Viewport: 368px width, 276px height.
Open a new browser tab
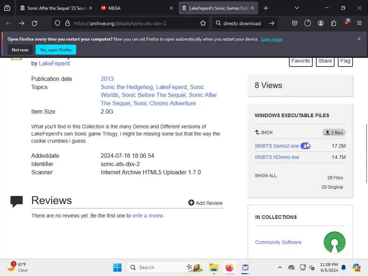pos(266,8)
